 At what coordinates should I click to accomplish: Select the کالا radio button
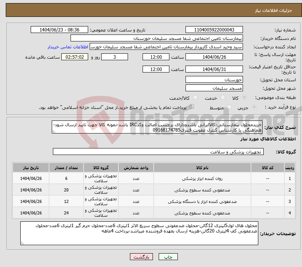coord(245,98)
